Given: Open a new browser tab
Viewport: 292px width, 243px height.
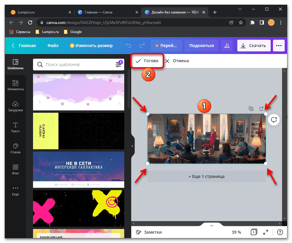Looking at the screenshot, I should (215, 12).
